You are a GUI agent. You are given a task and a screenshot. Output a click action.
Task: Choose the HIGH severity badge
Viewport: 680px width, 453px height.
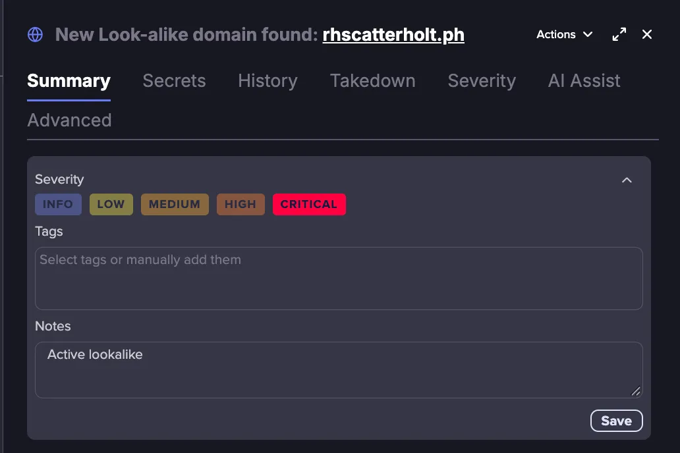click(241, 204)
